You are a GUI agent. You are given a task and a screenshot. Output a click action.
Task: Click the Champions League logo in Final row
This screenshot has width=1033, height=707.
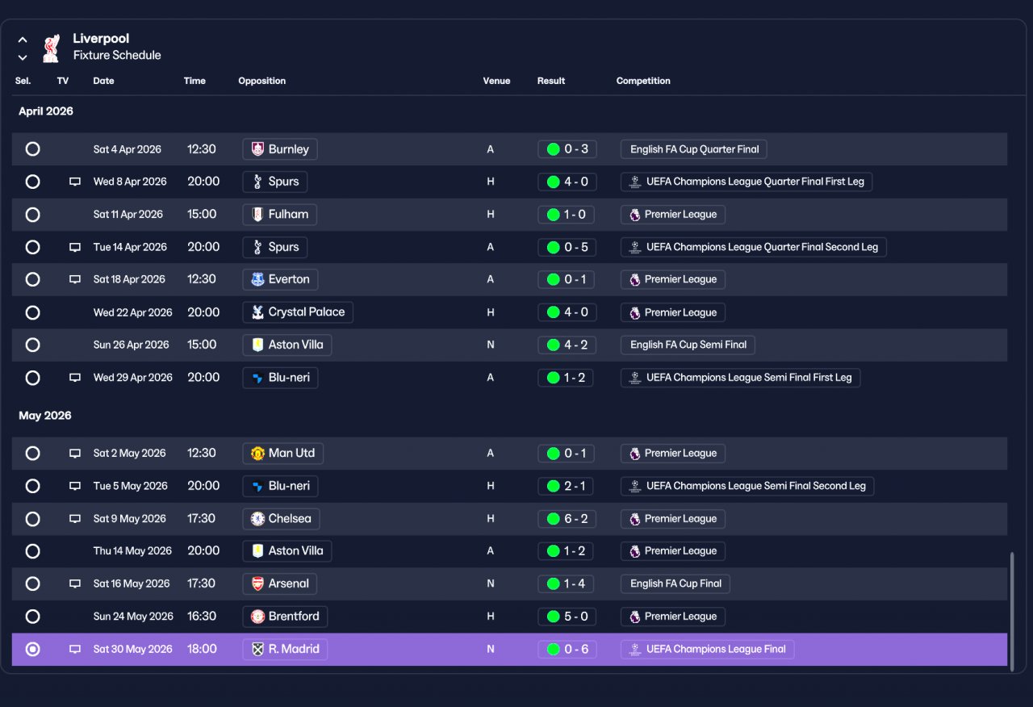tap(635, 649)
